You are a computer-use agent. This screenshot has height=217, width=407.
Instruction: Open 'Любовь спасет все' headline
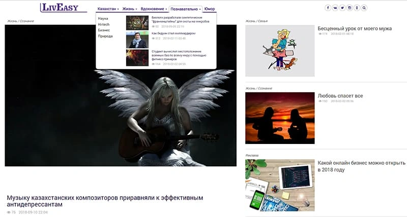click(x=340, y=96)
